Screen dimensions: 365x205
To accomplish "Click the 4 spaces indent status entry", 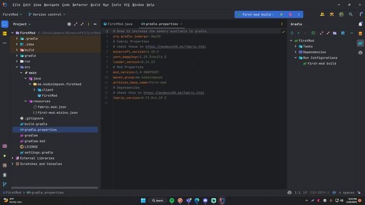I will point(346,192).
